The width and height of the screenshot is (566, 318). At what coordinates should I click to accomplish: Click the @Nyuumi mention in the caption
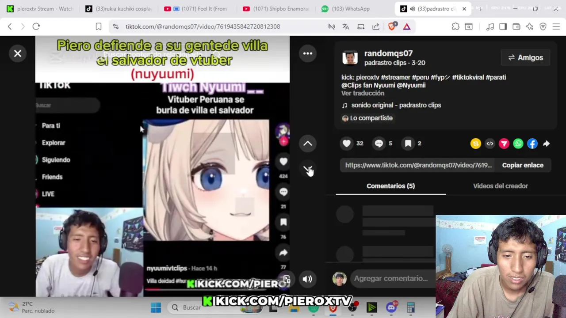(x=411, y=85)
